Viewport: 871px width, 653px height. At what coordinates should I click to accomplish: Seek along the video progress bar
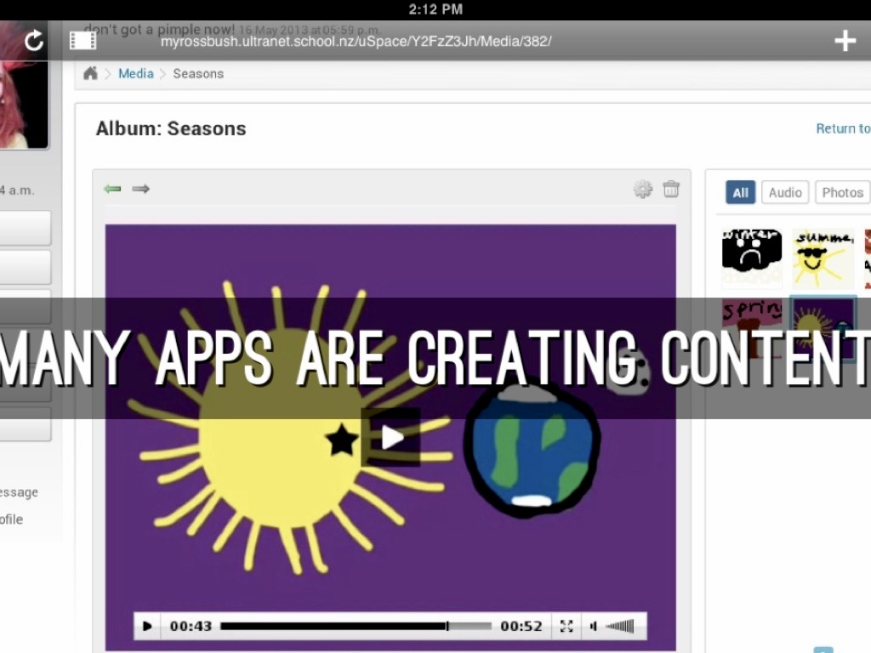[356, 626]
